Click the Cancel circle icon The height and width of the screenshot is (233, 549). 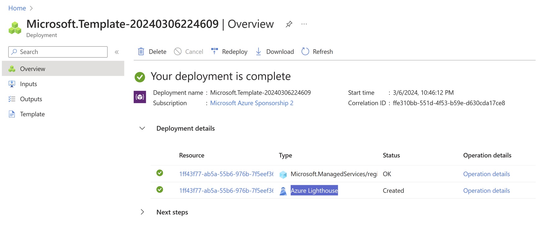178,52
